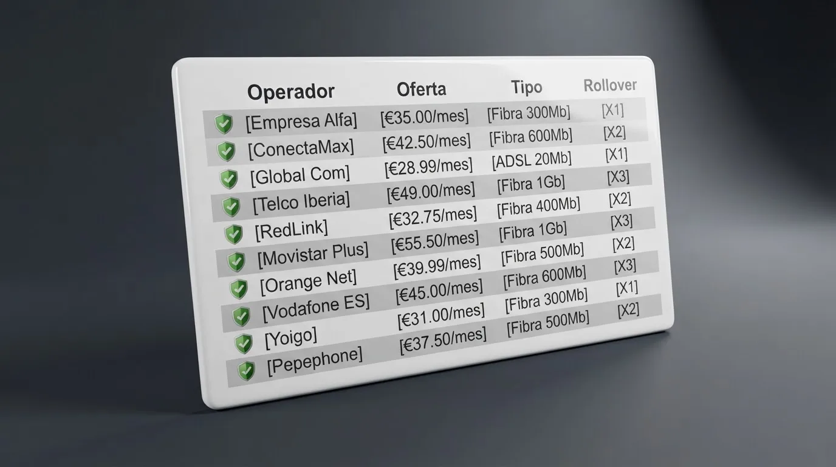This screenshot has height=467, width=836.
Task: Pick the [Vodafone ES] operator name
Action: 316,308
